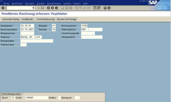Click the First Page icon

(x=77, y=8)
